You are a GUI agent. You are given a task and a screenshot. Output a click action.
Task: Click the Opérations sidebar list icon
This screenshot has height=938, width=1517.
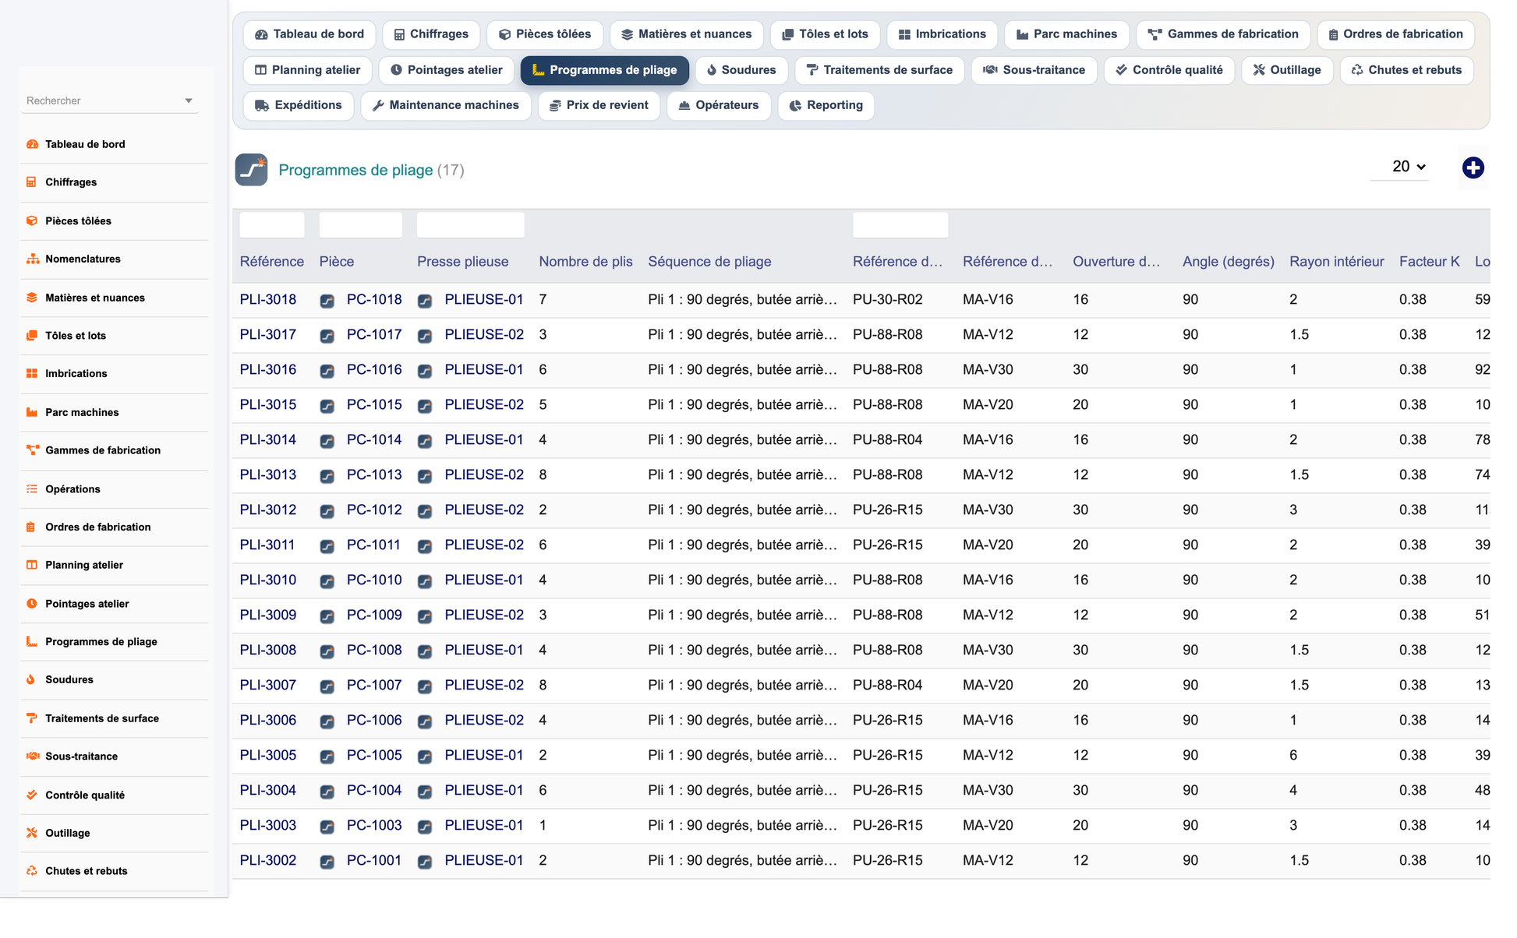pyautogui.click(x=32, y=489)
